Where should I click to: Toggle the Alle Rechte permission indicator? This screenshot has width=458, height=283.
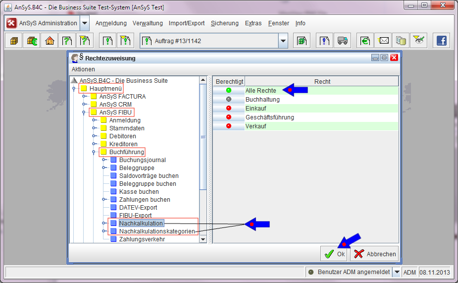[x=229, y=91]
